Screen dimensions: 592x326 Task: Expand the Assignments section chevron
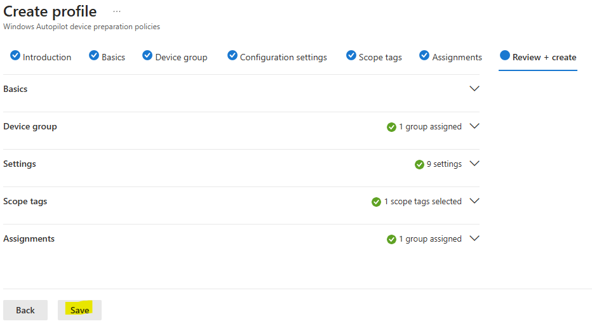pyautogui.click(x=474, y=238)
